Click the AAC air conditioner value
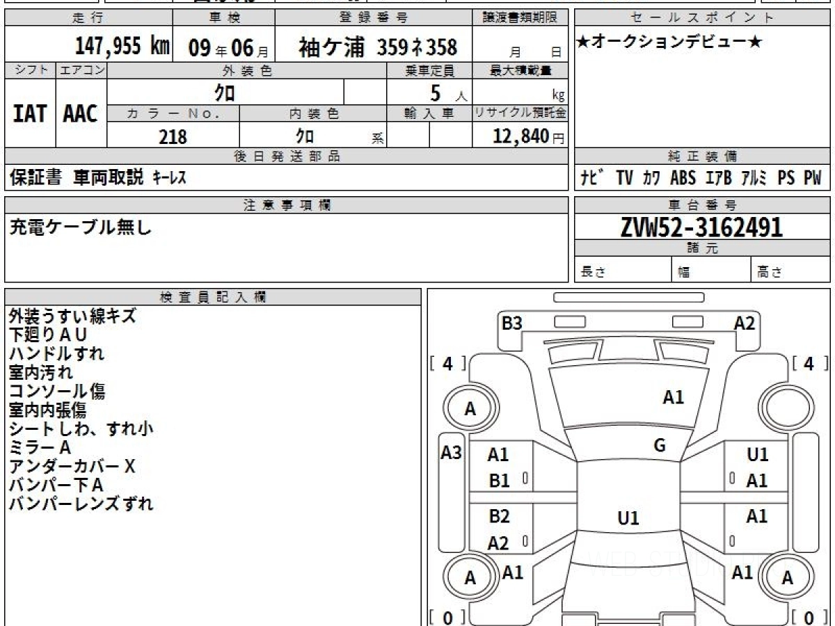This screenshot has height=626, width=835. (x=81, y=115)
